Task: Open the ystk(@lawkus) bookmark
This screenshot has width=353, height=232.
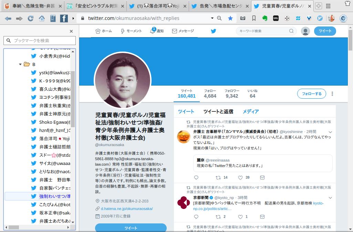Action: (51, 73)
